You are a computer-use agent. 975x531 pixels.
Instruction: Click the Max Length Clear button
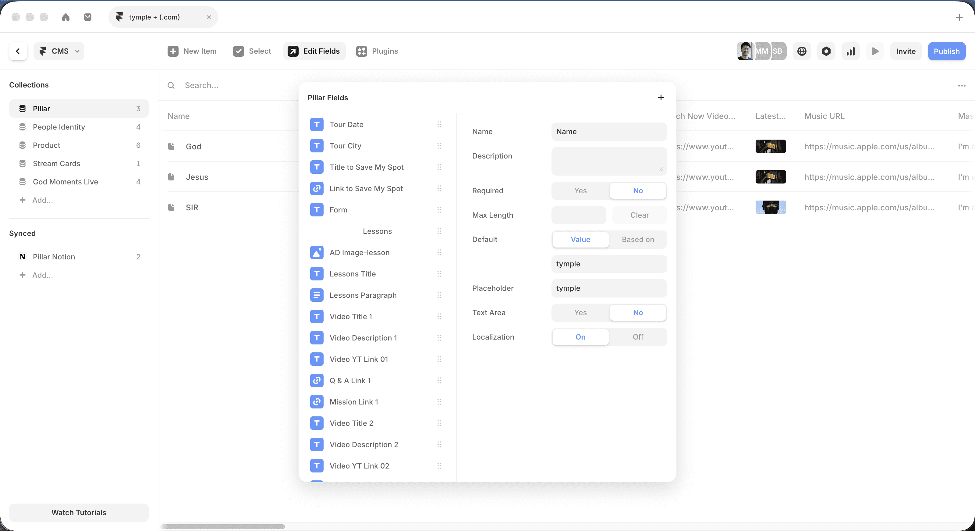click(x=639, y=215)
